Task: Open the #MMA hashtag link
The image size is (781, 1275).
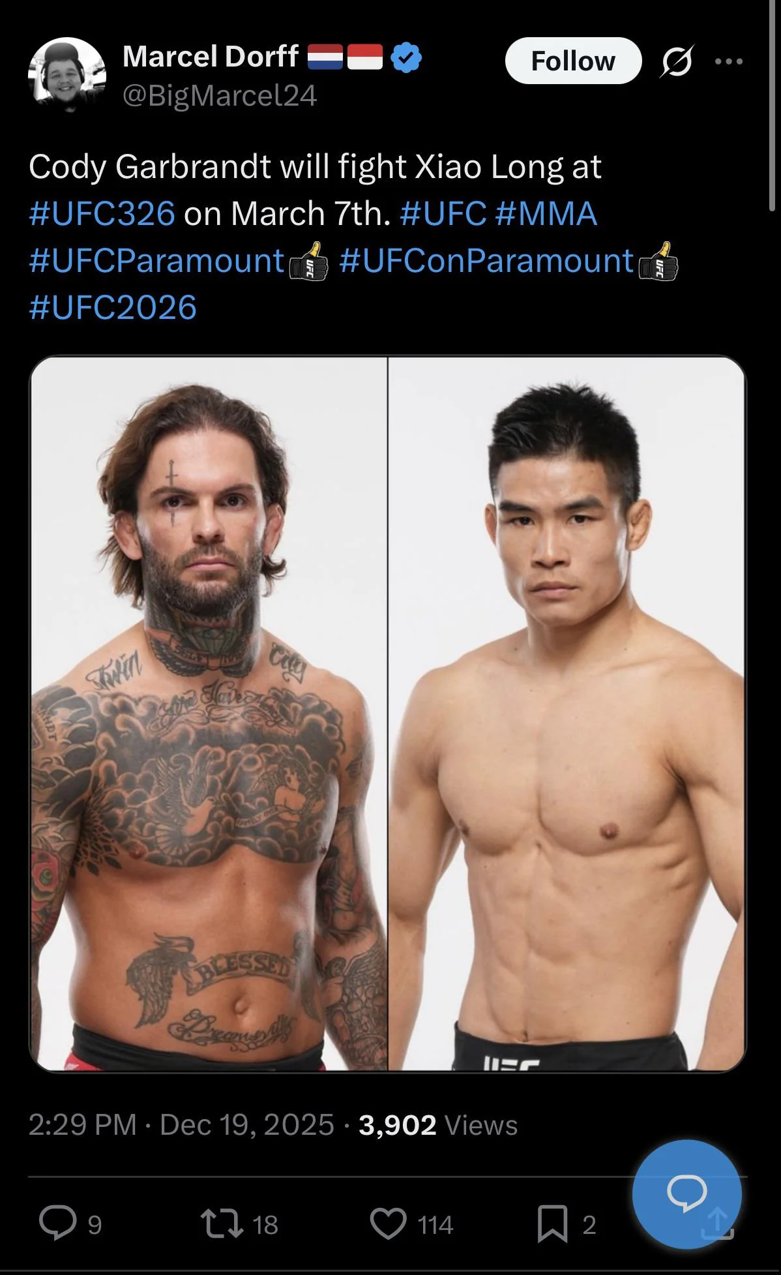Action: (546, 214)
